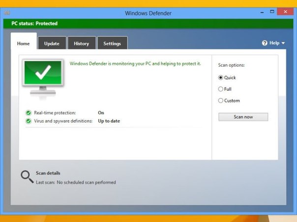Click the Scan details magnifying glass icon
This screenshot has width=297, height=222.
point(27,177)
